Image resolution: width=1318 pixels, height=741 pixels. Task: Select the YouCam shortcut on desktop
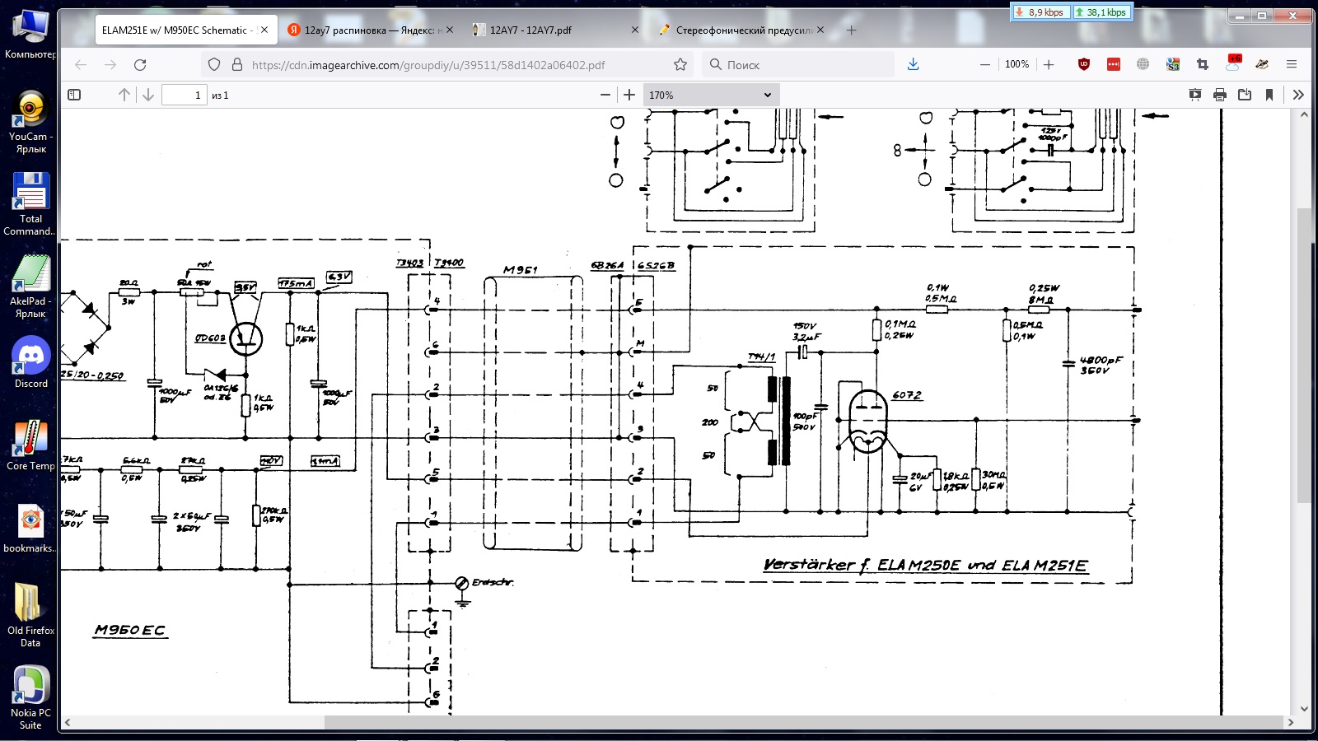pos(30,122)
